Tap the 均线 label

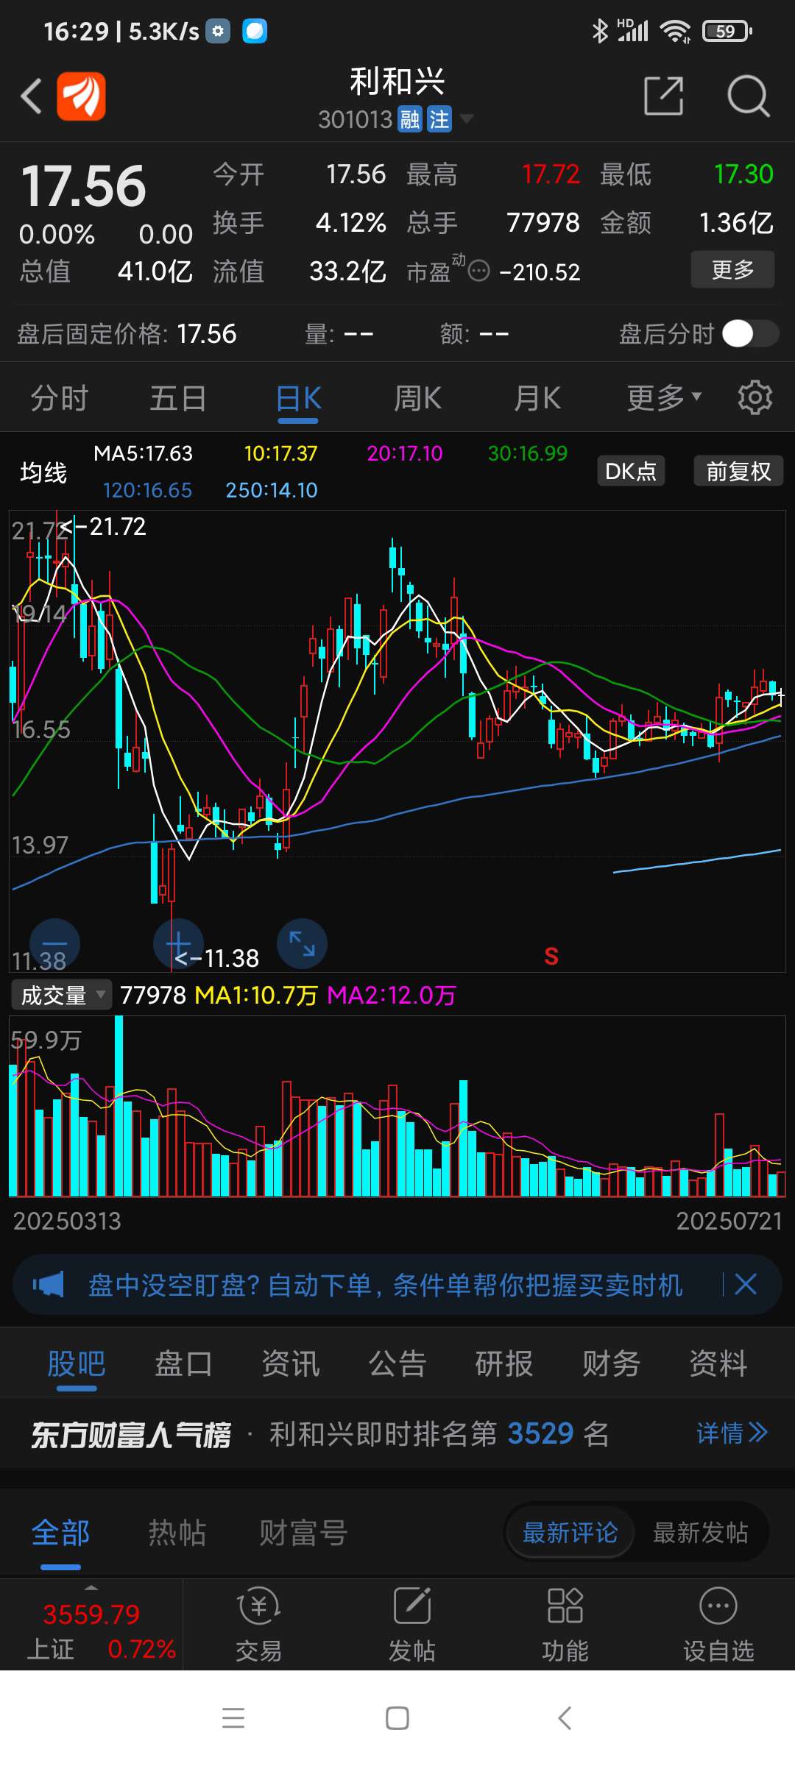43,472
